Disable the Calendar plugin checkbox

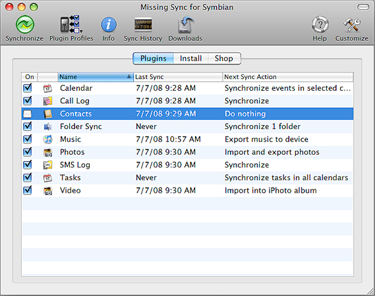[27, 88]
